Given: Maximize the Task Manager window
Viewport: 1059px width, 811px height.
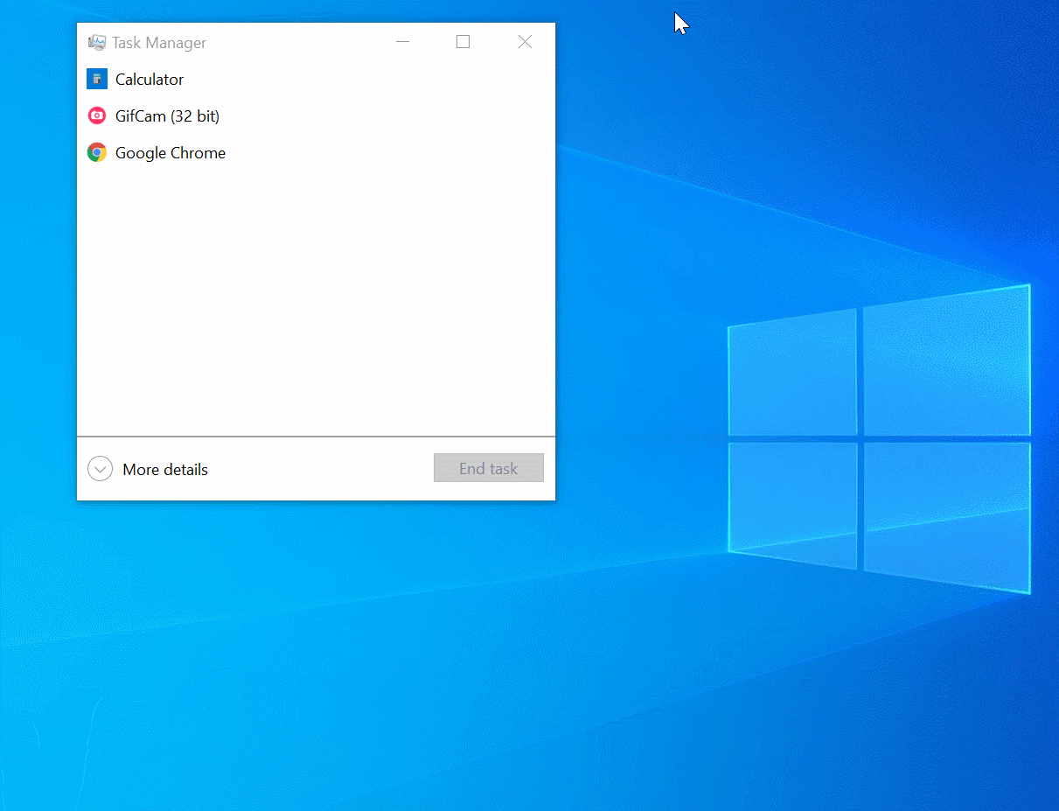Looking at the screenshot, I should tap(463, 42).
